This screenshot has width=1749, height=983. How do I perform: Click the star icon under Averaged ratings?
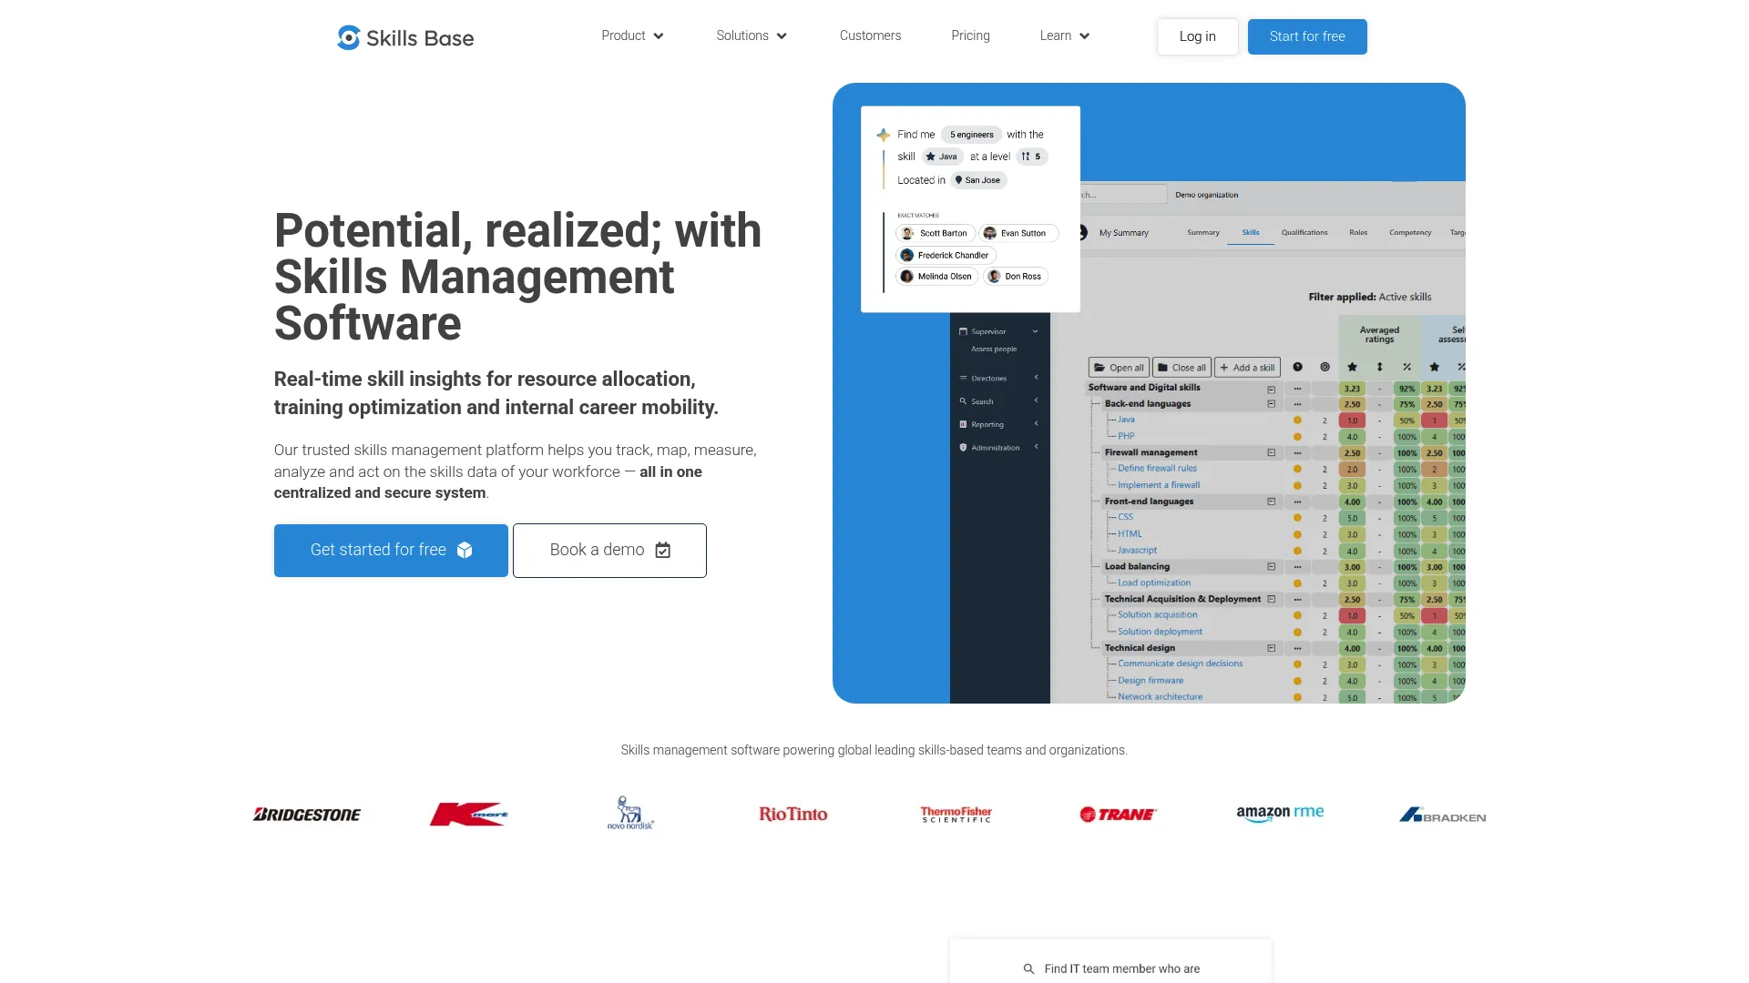[x=1352, y=367]
